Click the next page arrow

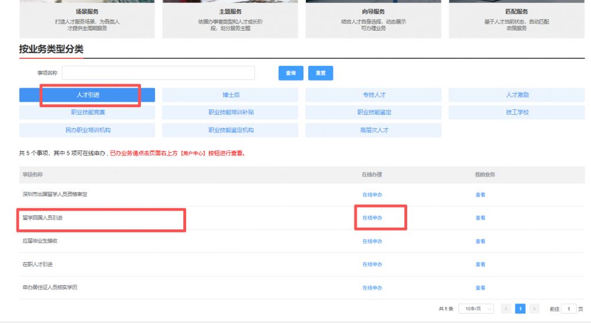(534, 309)
